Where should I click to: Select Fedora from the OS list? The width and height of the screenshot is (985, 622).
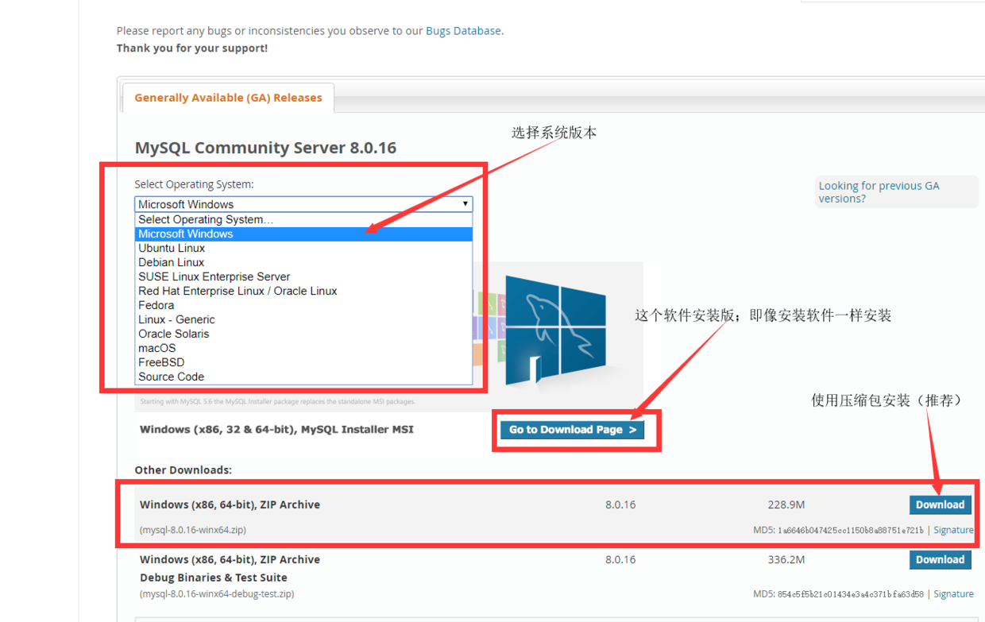coord(303,305)
